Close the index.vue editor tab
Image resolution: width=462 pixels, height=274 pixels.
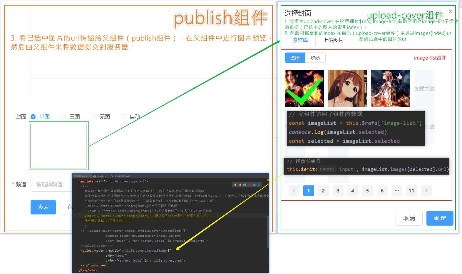pyautogui.click(x=89, y=176)
